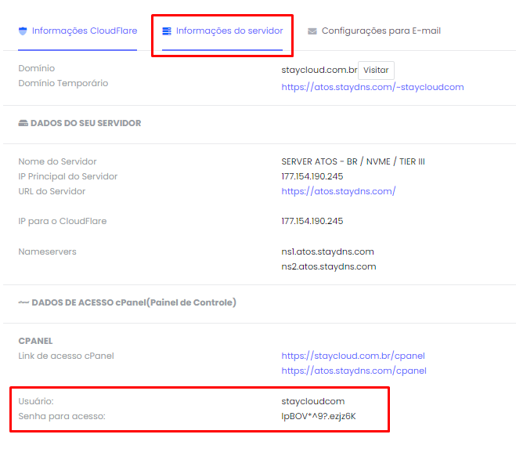Click the envelope icon in the Configurações para E-mail tab
This screenshot has height=456, width=516.
pos(312,31)
